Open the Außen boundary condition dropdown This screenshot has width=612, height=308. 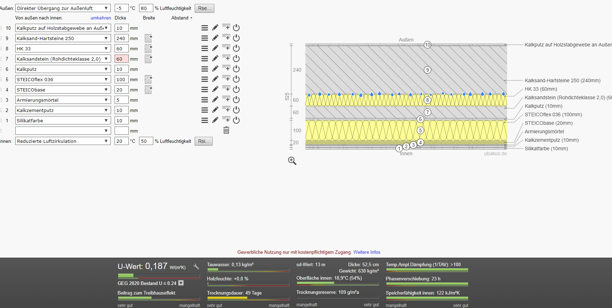[63, 8]
